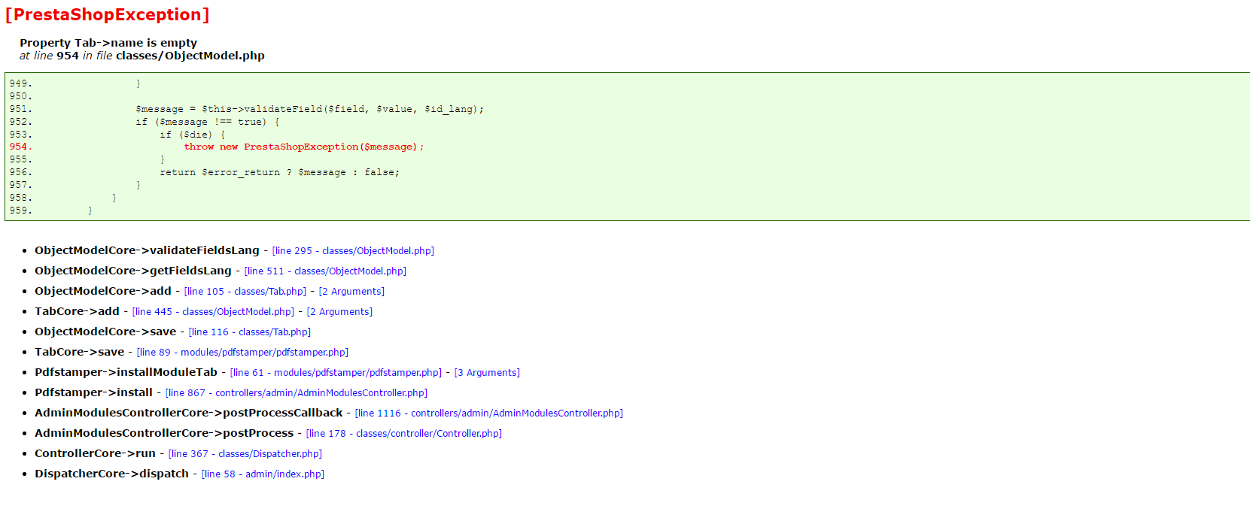Open link line 1116 AdminModulesController.php

[x=489, y=413]
